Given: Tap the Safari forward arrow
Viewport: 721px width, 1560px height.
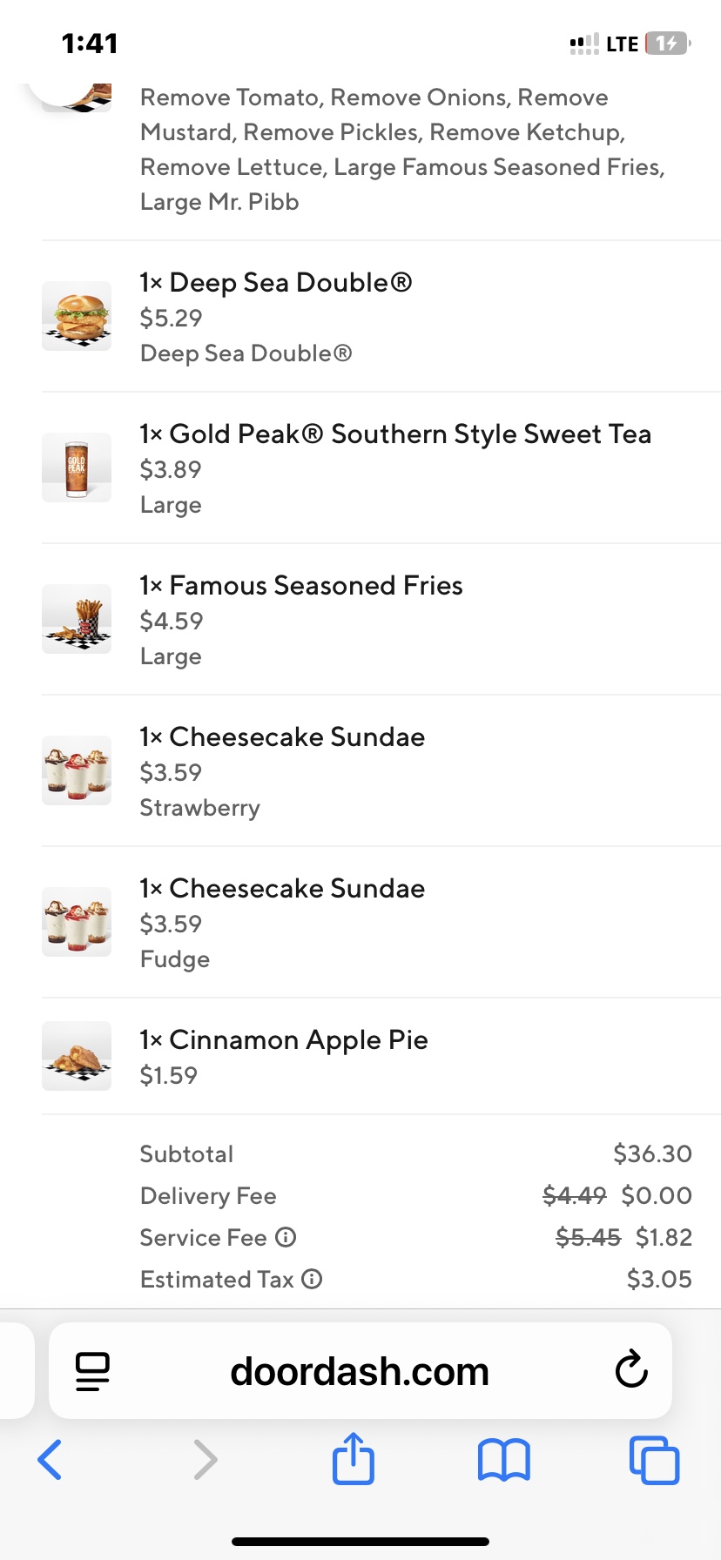Looking at the screenshot, I should click(205, 1460).
